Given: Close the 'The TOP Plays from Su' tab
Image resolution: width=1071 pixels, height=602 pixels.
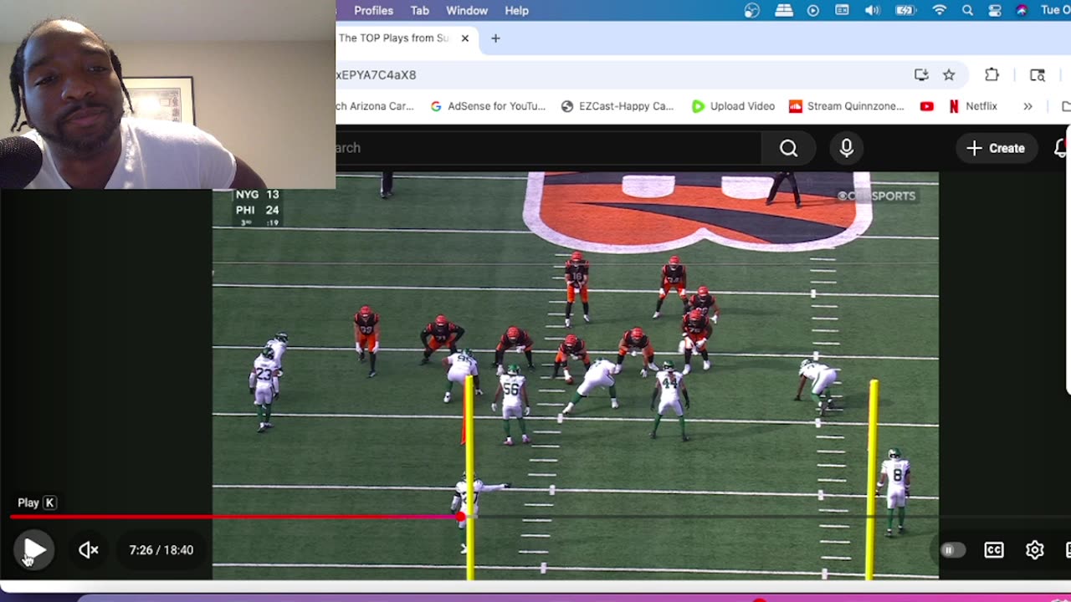Looking at the screenshot, I should (465, 38).
